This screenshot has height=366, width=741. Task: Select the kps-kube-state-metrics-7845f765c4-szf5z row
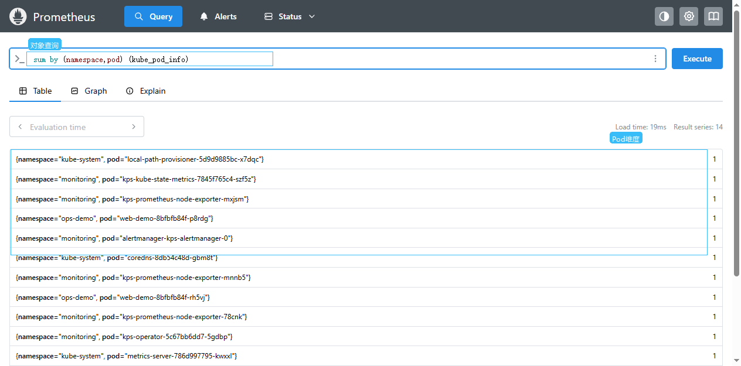[x=366, y=179]
